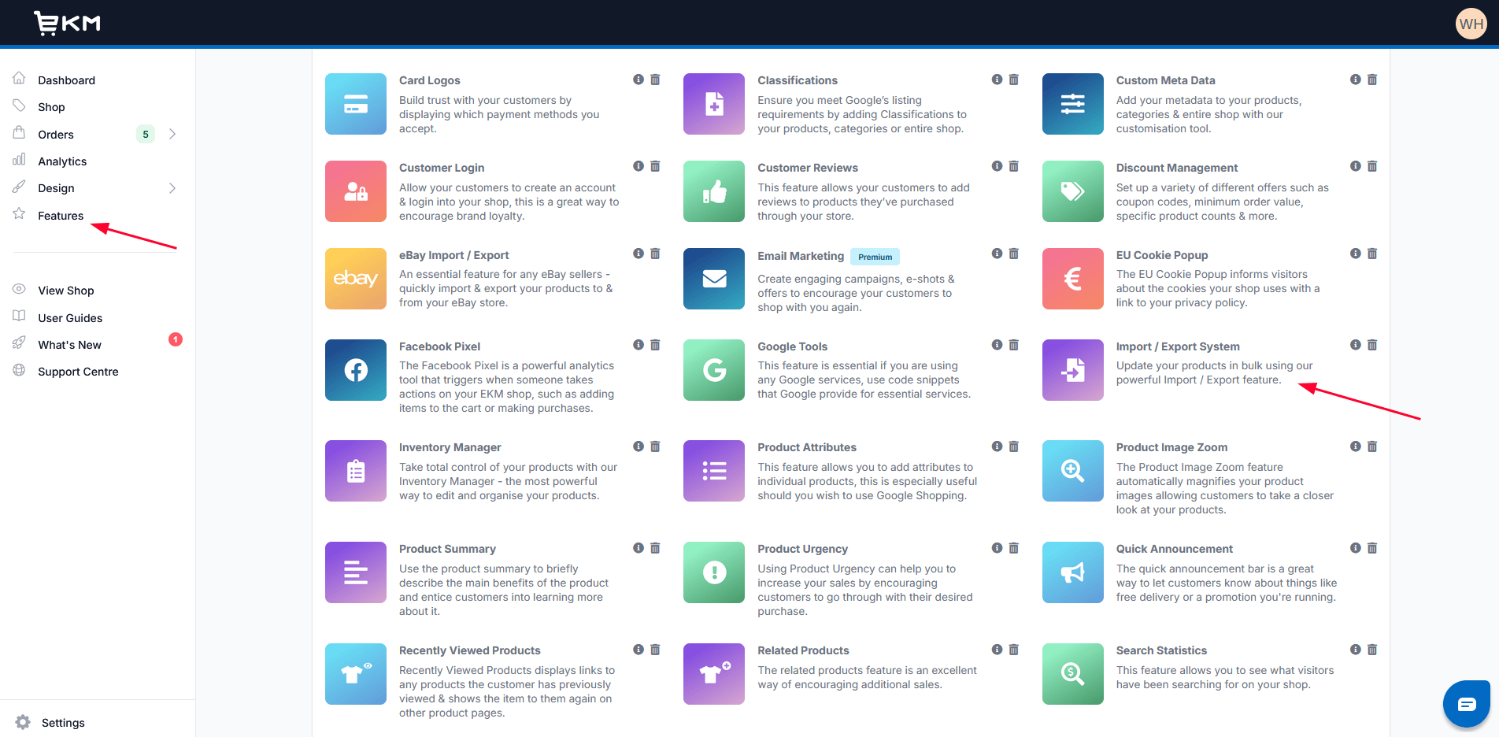Screen dimensions: 1499x737
Task: Delete the Card Logos feature
Action: 655,80
